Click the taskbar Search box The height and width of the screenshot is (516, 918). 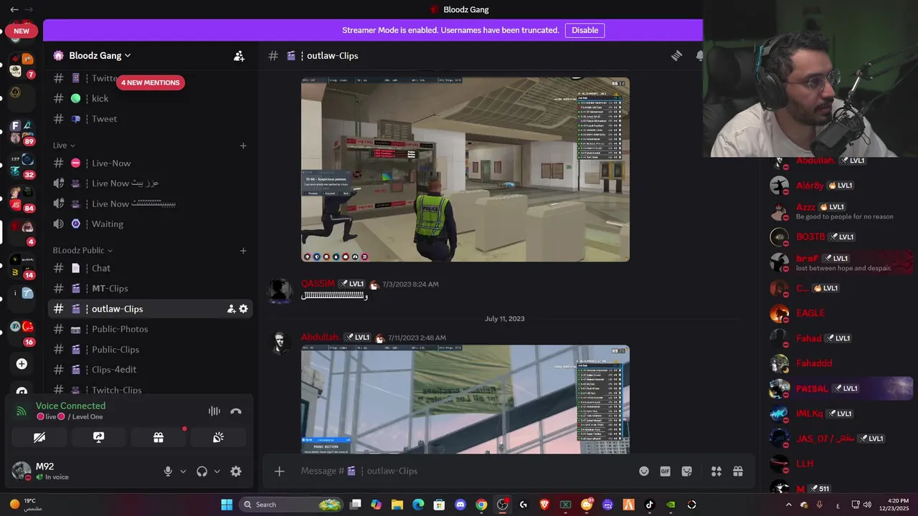290,505
